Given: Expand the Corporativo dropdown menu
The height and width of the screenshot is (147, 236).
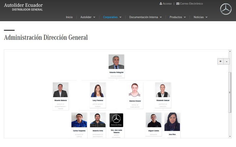Looking at the screenshot, I should point(112,17).
